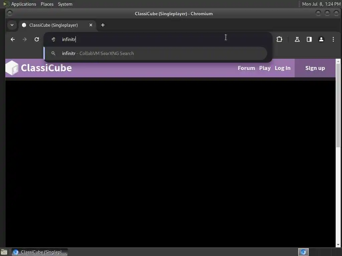Click the show desktop icon in the taskbar
Image resolution: width=342 pixels, height=256 pixels.
click(4, 252)
